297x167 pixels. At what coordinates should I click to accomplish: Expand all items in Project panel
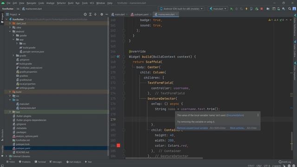tap(90, 14)
